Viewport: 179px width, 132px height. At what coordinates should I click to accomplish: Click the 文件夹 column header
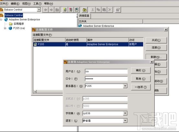(x=110, y=21)
